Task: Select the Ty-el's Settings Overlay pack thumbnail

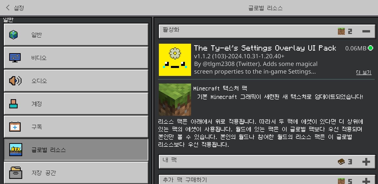Action: click(175, 60)
